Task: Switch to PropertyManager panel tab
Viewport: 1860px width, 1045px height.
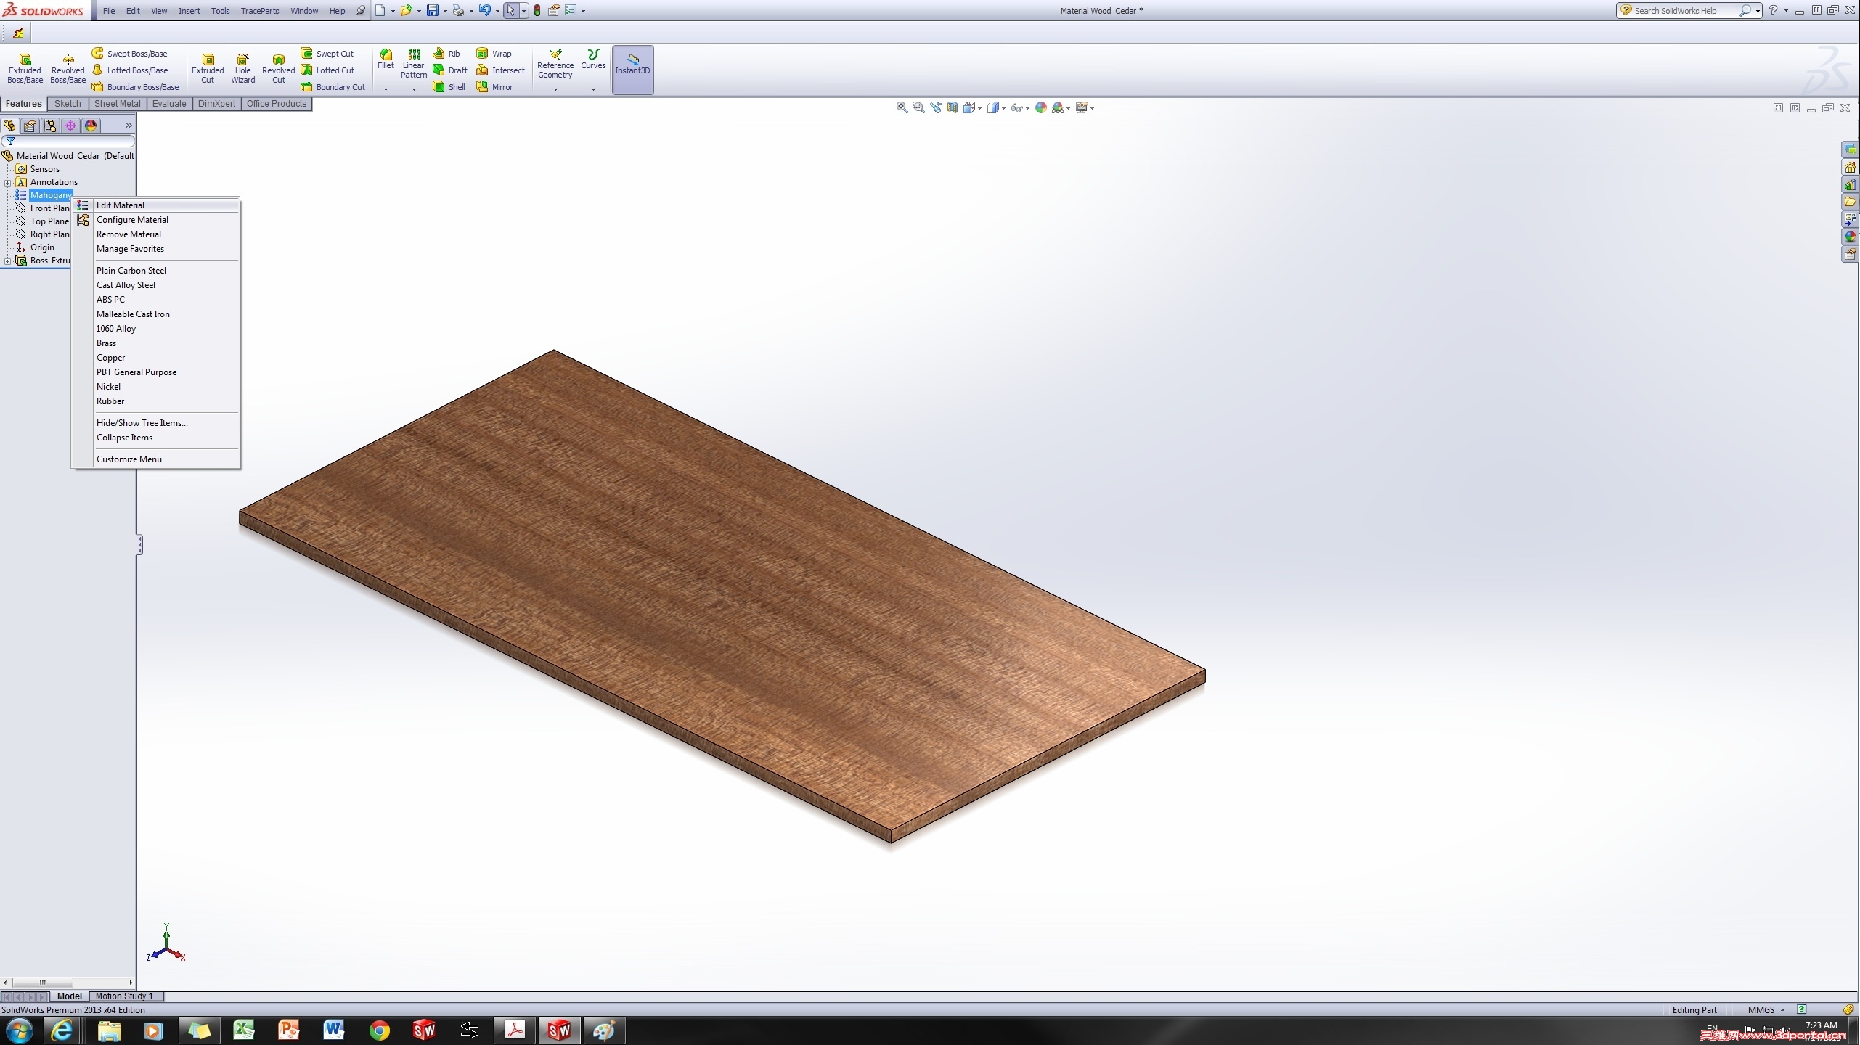Action: point(30,126)
